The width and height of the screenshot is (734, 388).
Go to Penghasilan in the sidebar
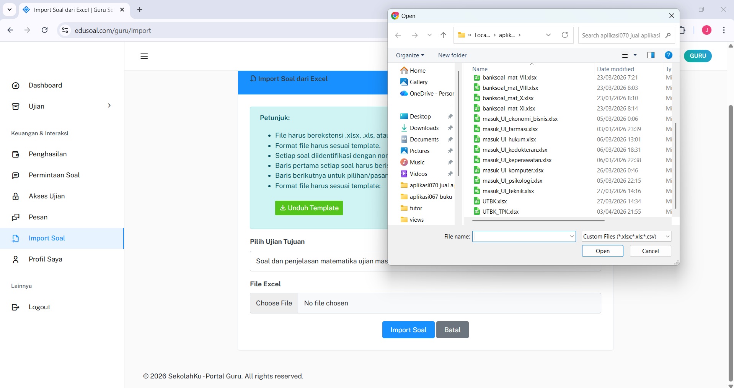pyautogui.click(x=47, y=154)
